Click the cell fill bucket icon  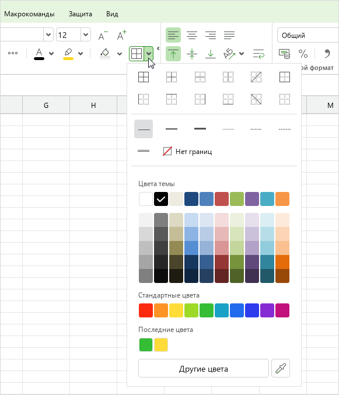tap(105, 54)
